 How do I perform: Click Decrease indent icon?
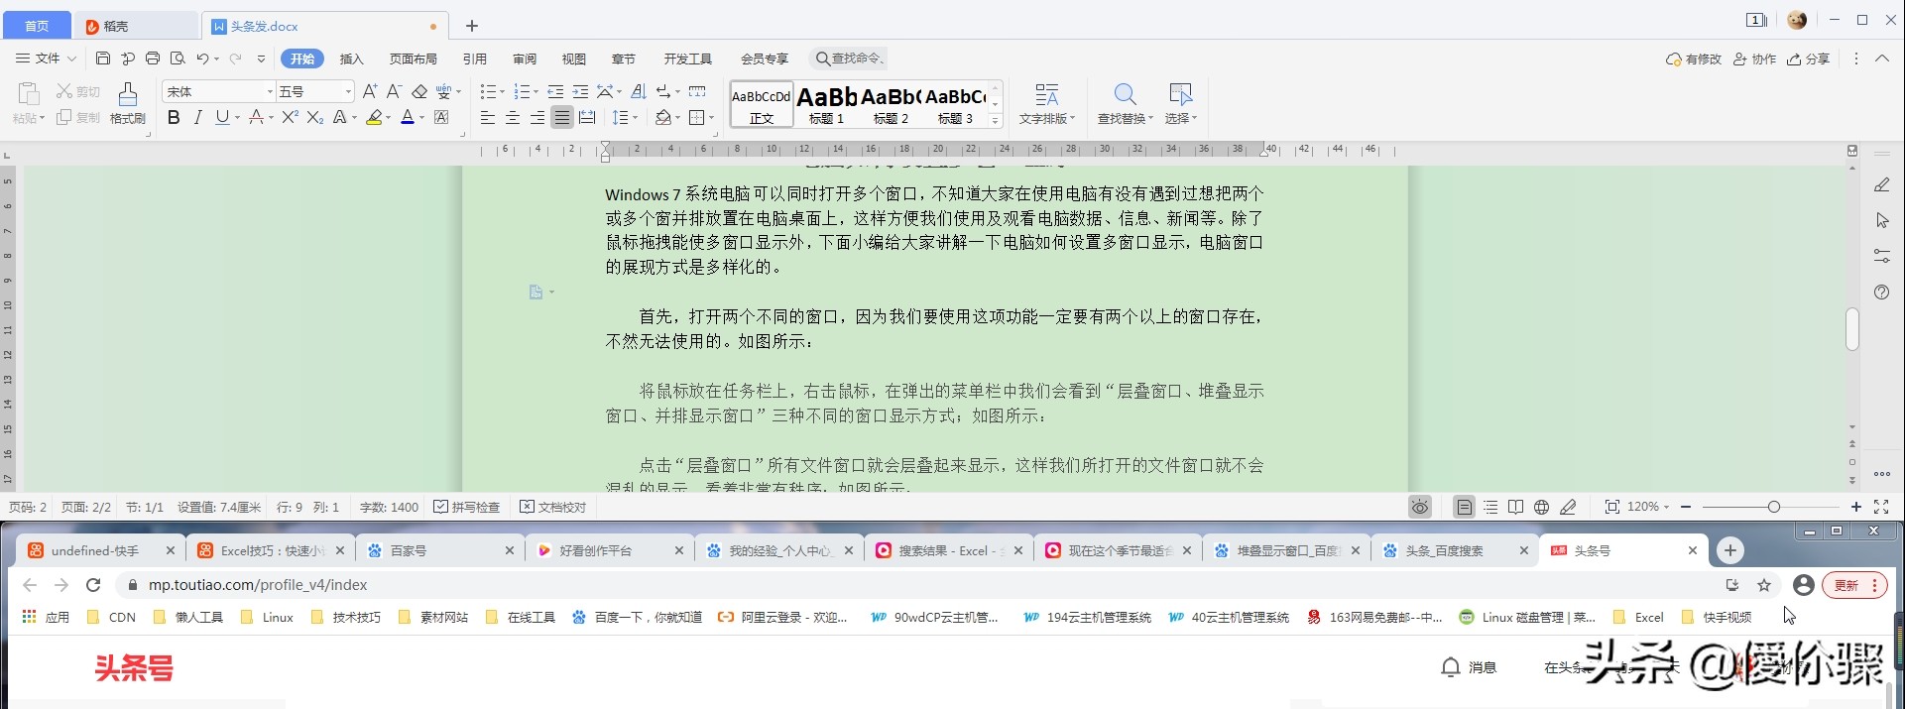click(x=555, y=91)
